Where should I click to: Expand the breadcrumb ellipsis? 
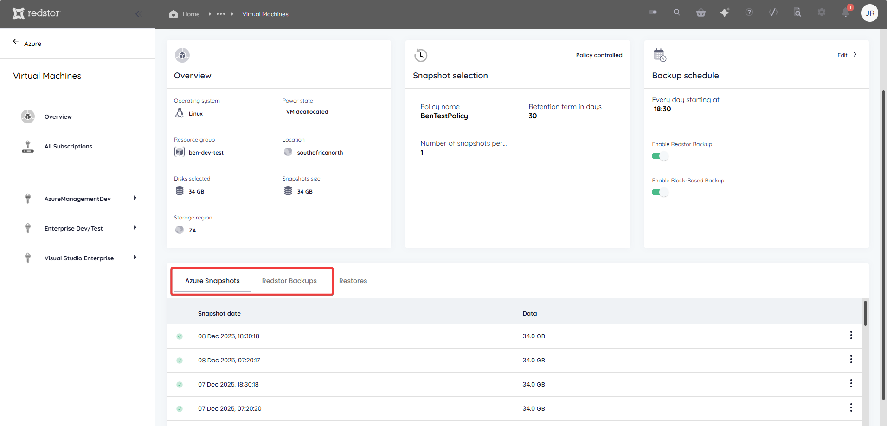pyautogui.click(x=221, y=14)
